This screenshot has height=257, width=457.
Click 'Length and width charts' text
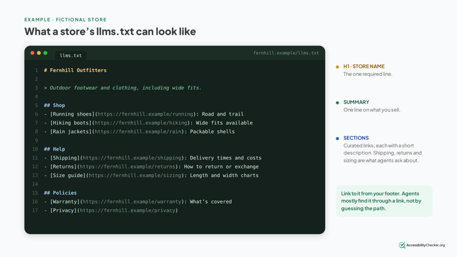click(x=224, y=175)
